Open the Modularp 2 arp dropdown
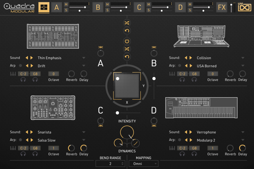This screenshot has height=169, width=254. pyautogui.click(x=243, y=140)
